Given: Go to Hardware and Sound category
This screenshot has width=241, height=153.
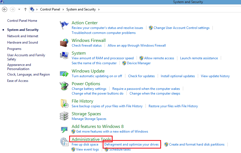Looking at the screenshot, I should pyautogui.click(x=22, y=42).
